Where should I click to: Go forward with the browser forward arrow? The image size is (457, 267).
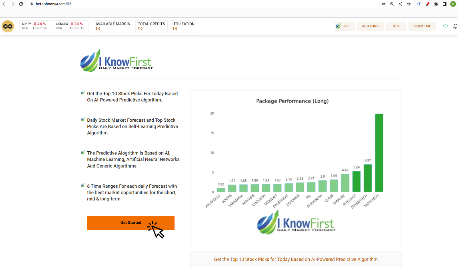13,4
